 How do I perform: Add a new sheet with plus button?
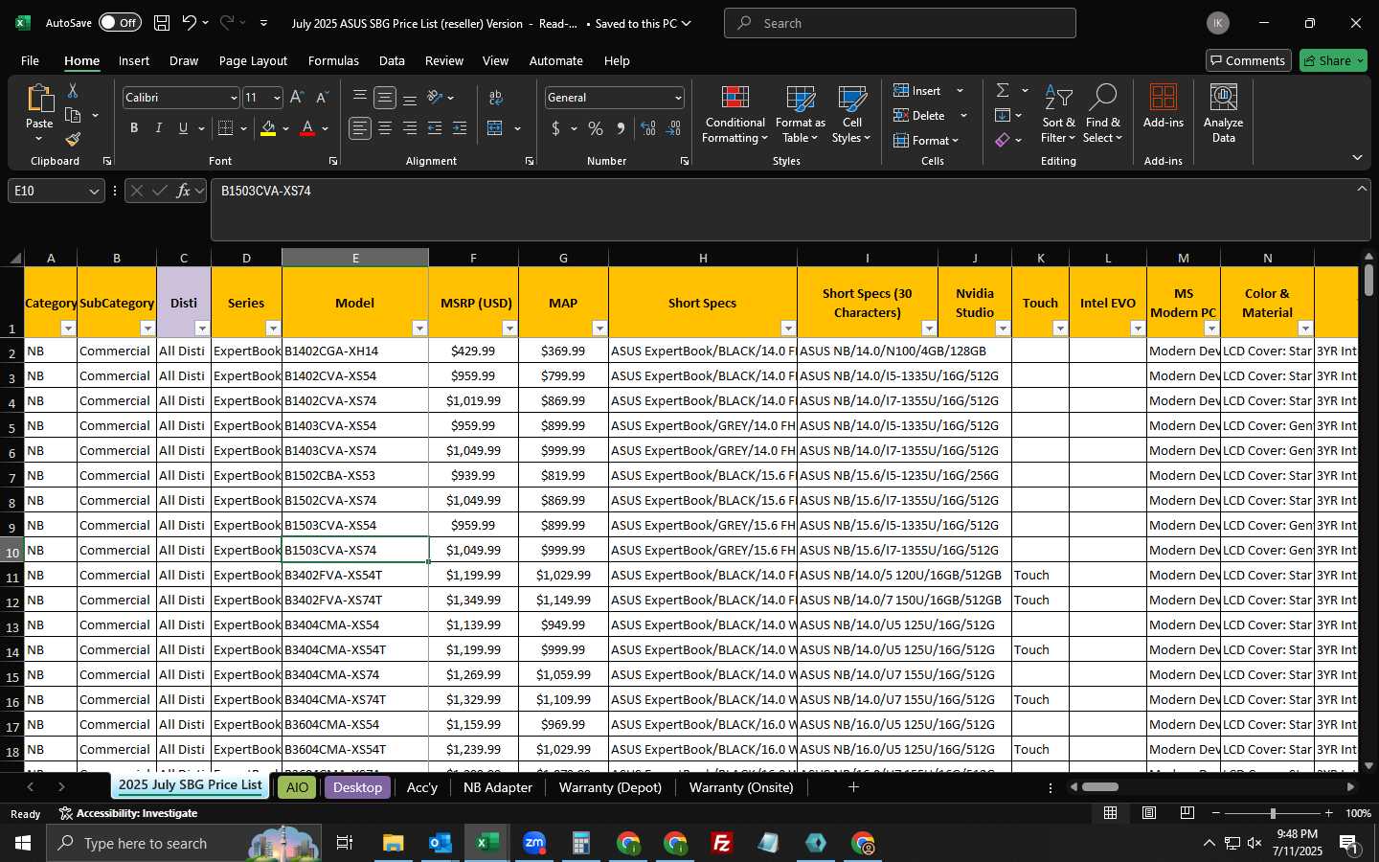click(853, 787)
